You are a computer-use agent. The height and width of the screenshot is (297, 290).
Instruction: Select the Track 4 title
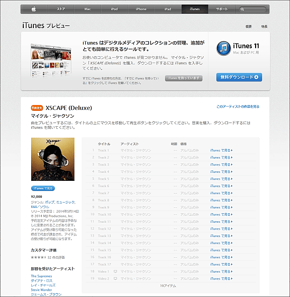coord(103,172)
